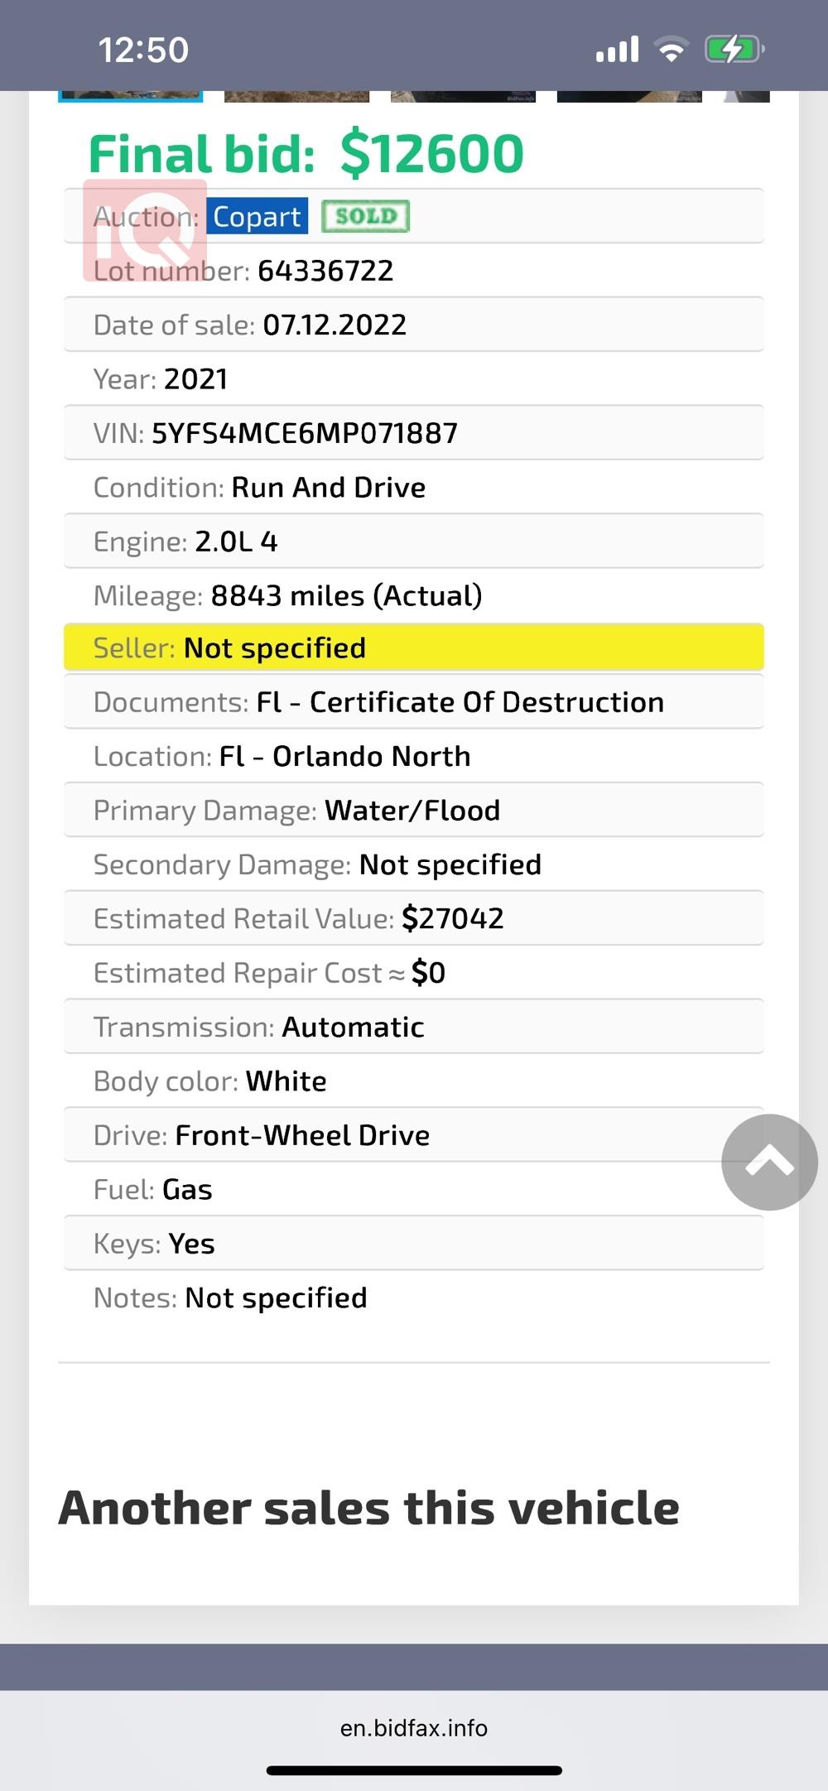The height and width of the screenshot is (1791, 828).
Task: Tap the red IQ watermark logo
Action: [x=145, y=230]
